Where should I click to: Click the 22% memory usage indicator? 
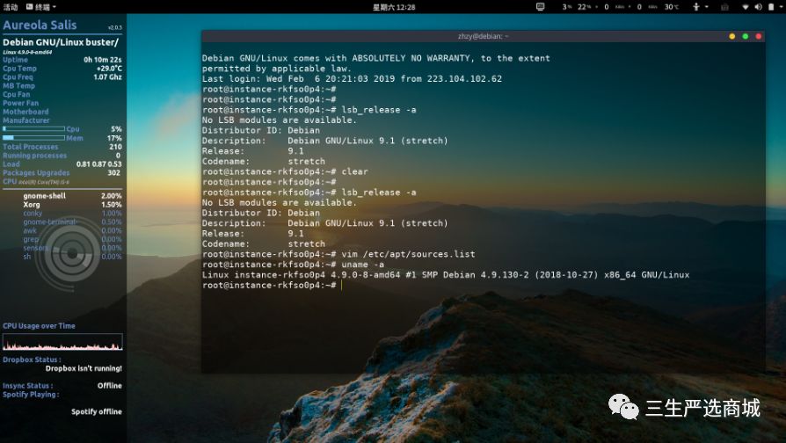[x=584, y=7]
